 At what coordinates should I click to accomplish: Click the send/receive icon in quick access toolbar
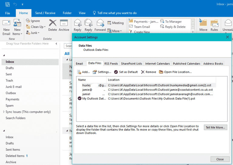[8, 4]
